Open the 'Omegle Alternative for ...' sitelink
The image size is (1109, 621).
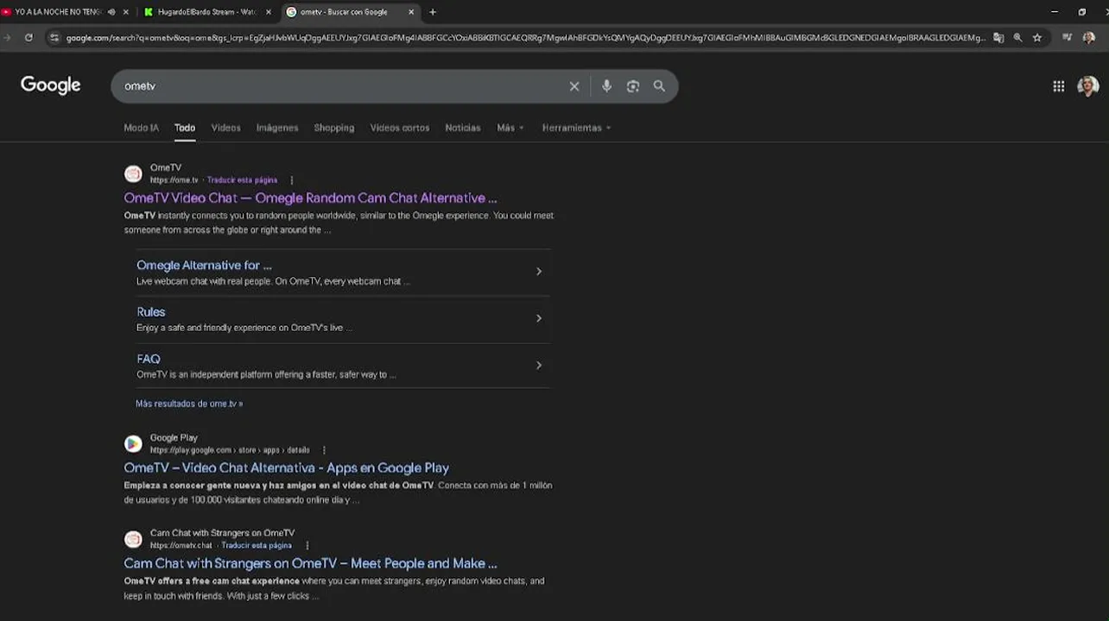[x=204, y=265]
